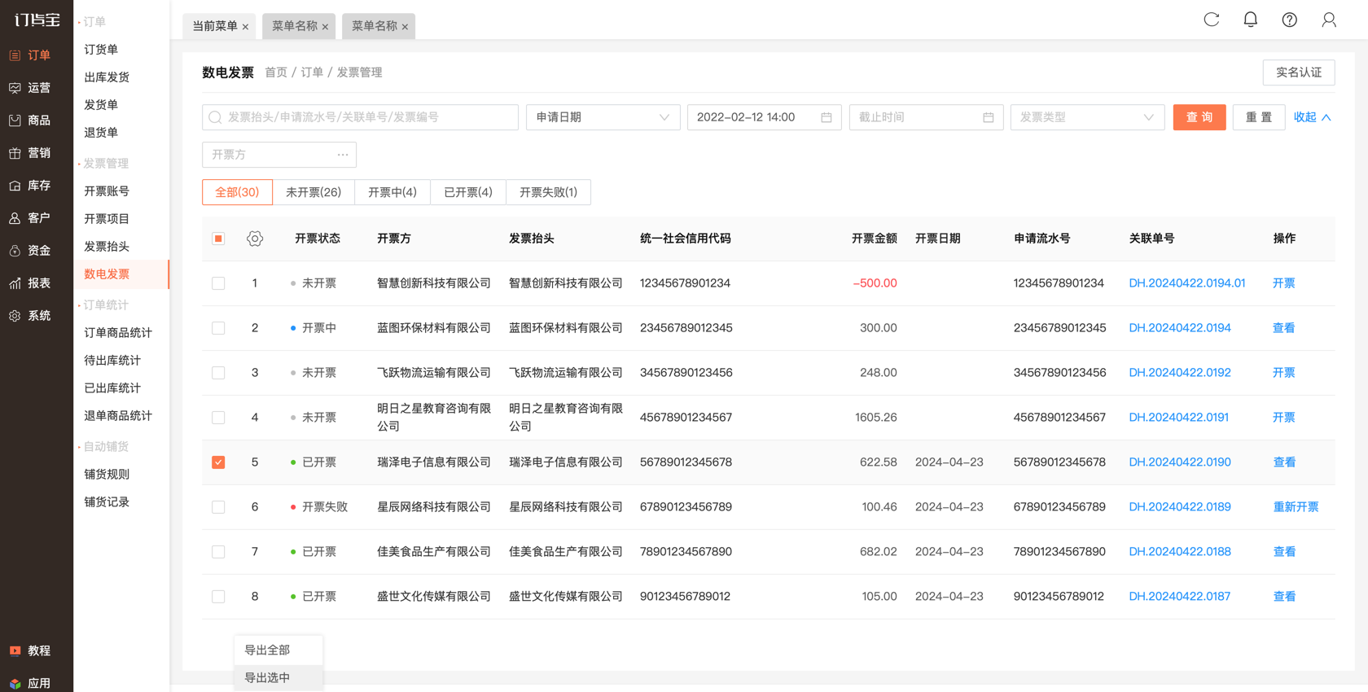Select the 已开票(4) tab
1368x692 pixels.
tap(468, 192)
